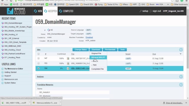Image resolution: width=189 pixels, height=106 pixels.
Task: Click icon beside 038_PartnerControlPanel
Action: (x=3, y=54)
